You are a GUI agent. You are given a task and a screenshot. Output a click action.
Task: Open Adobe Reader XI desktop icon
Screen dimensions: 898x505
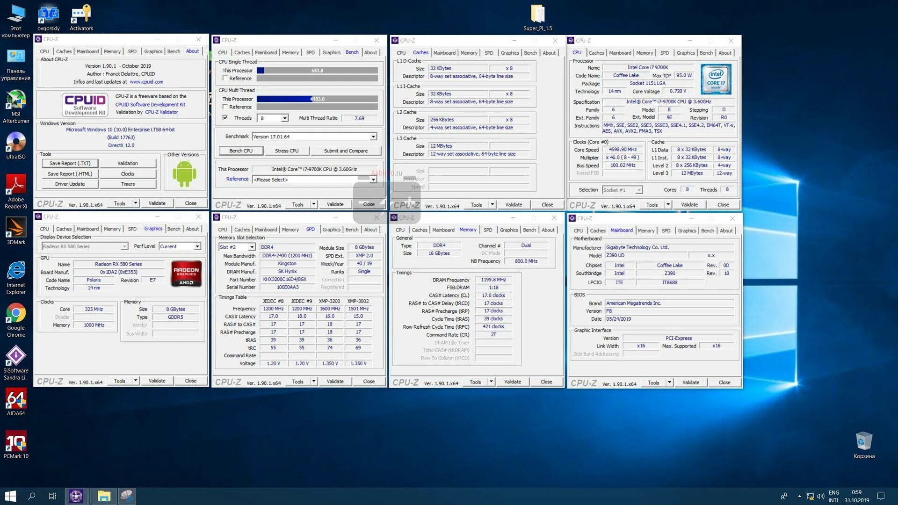[16, 192]
